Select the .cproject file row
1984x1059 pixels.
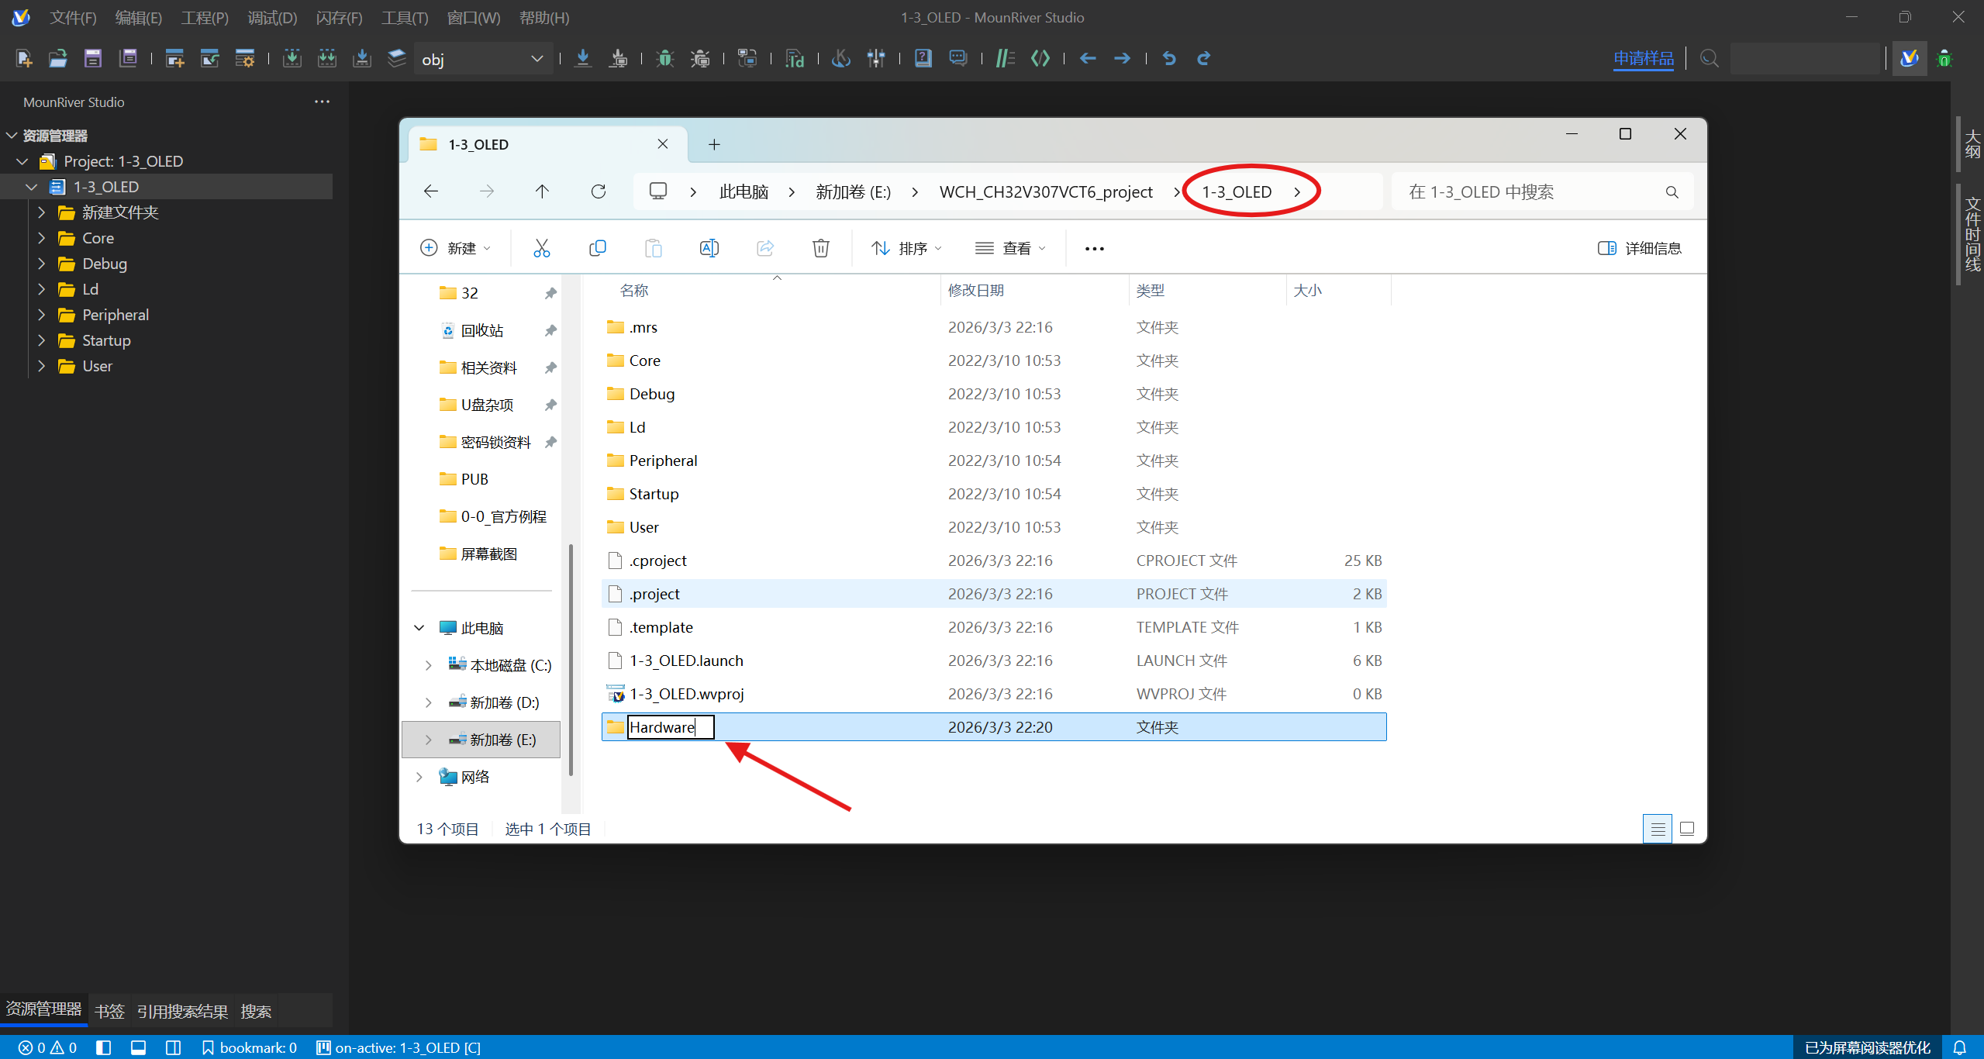pyautogui.click(x=994, y=561)
